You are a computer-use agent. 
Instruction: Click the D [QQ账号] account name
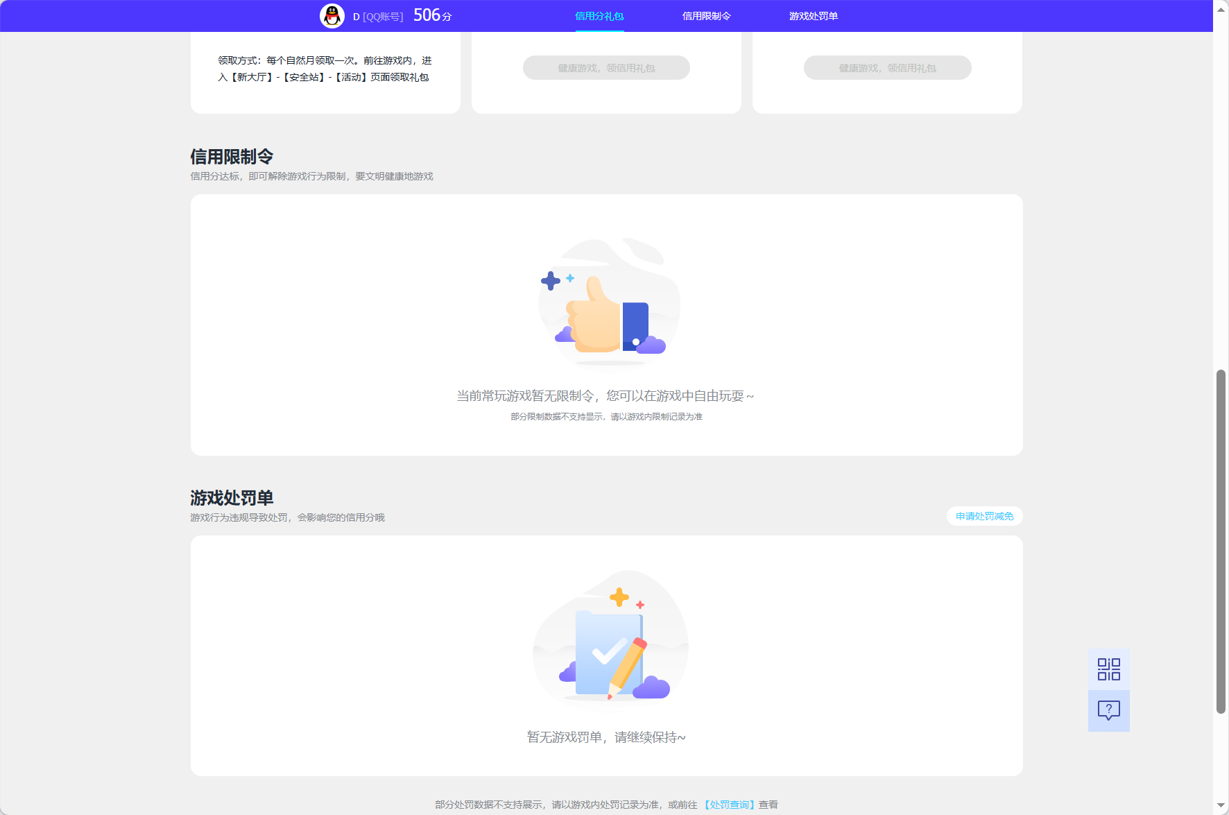[378, 17]
